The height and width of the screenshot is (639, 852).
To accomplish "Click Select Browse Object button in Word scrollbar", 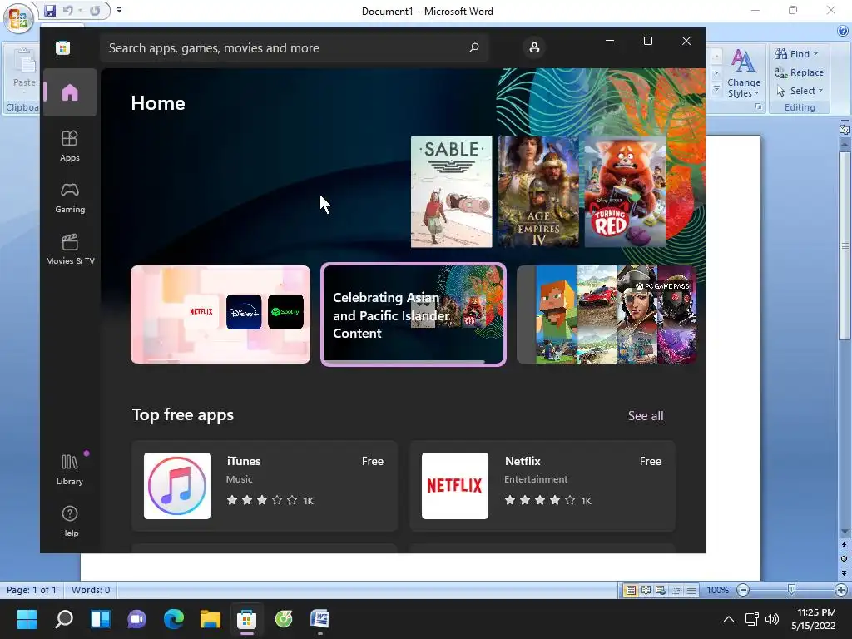I will tap(844, 558).
